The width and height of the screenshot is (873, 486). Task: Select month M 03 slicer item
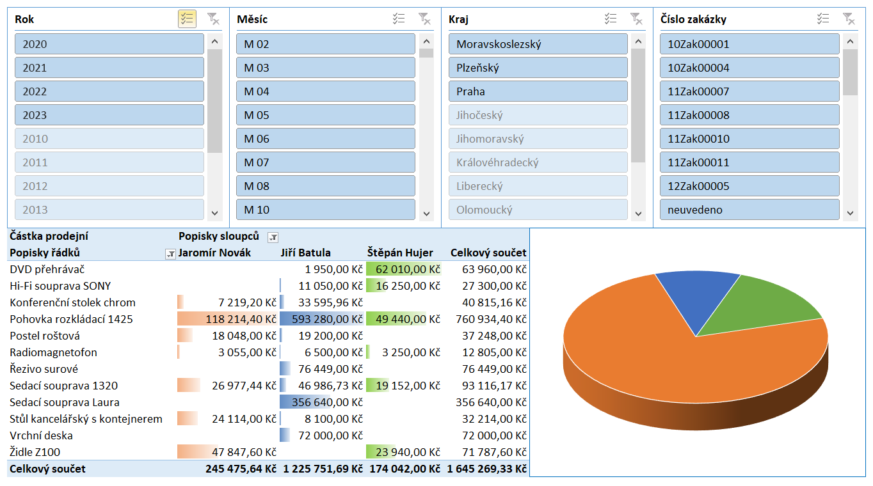[x=326, y=68]
